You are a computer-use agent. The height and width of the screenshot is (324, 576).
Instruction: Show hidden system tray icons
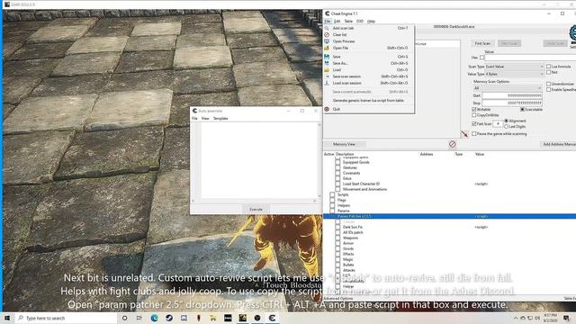click(x=516, y=318)
